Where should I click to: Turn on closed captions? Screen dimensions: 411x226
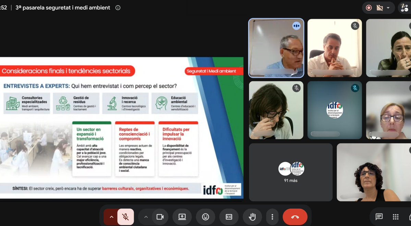click(x=229, y=217)
